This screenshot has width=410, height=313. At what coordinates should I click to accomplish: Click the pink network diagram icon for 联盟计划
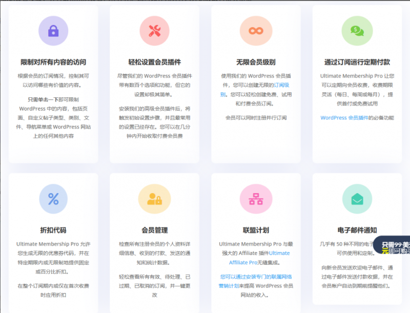[x=256, y=199]
